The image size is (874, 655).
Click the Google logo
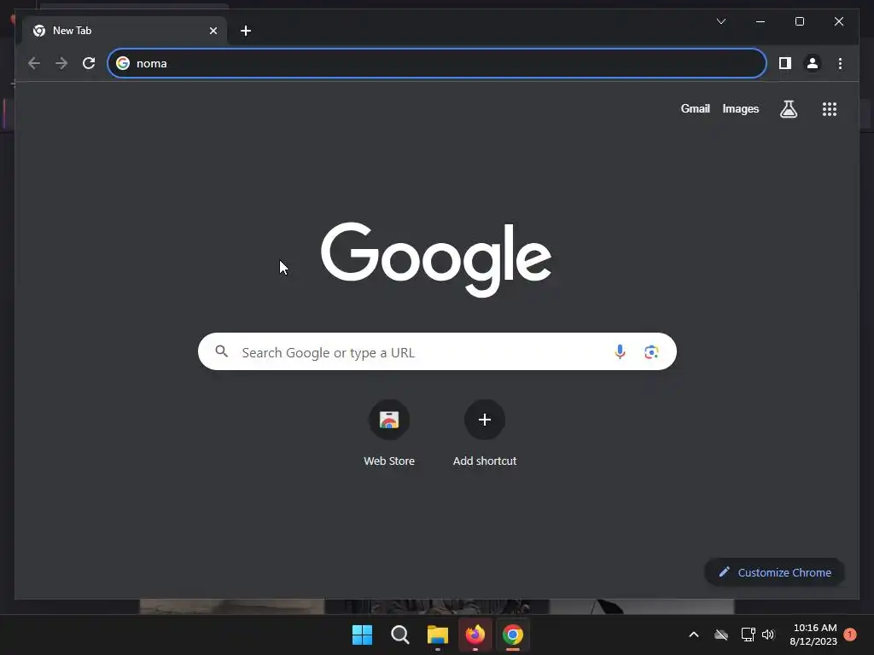click(436, 259)
